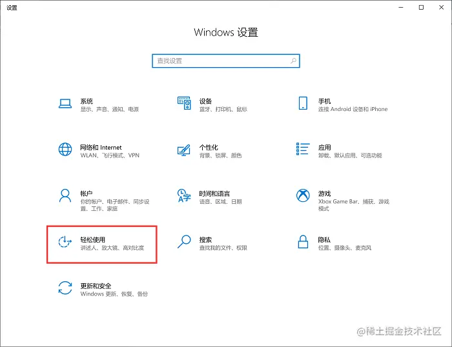452x347 pixels.
Task: Click the 应用 heading
Action: [324, 148]
